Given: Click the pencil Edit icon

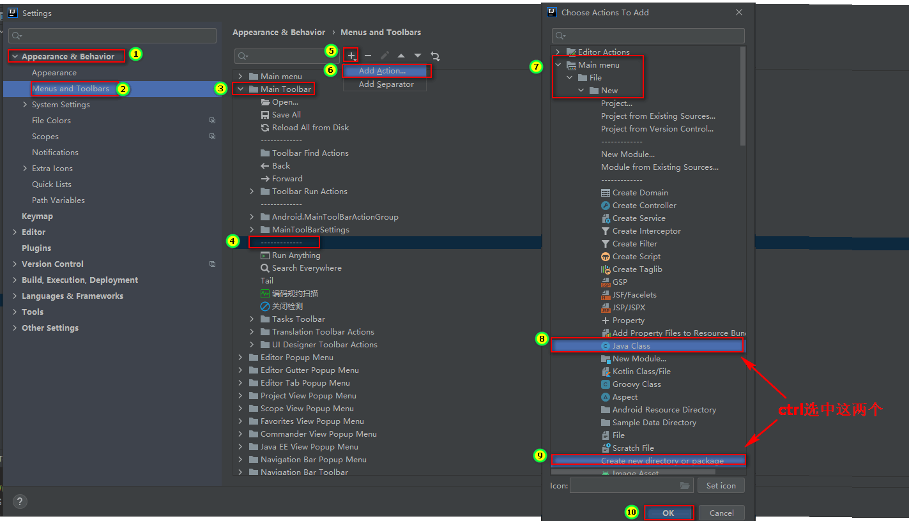Looking at the screenshot, I should (x=385, y=56).
